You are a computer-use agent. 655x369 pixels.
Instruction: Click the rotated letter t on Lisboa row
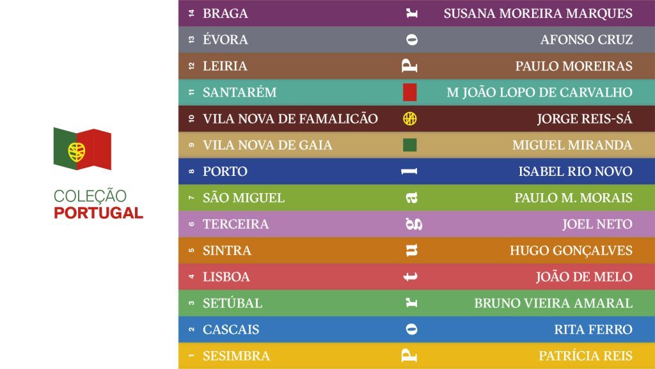tap(411, 276)
